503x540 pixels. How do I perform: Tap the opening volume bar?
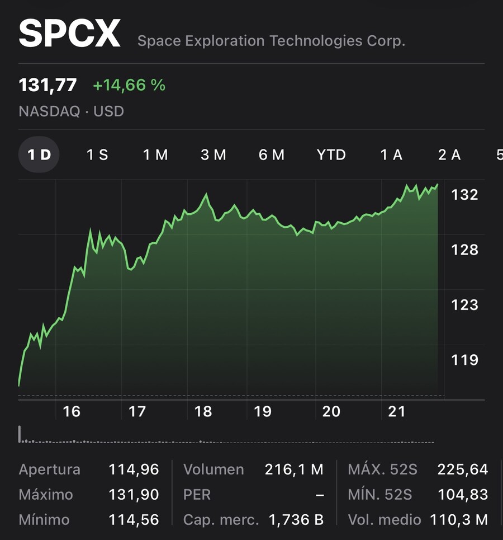pos(20,434)
